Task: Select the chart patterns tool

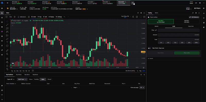Action: coord(7,32)
